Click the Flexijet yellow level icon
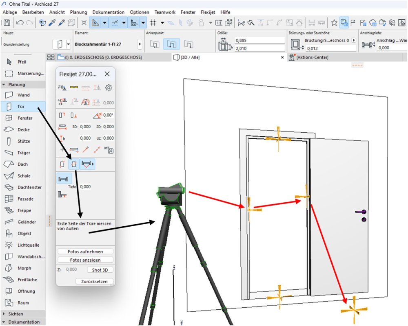Viewport: 408px width, 326px height. click(x=74, y=88)
